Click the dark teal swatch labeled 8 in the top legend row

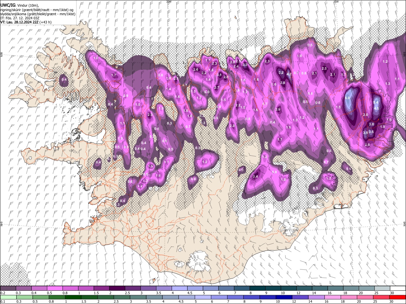pyautogui.click(x=257, y=288)
